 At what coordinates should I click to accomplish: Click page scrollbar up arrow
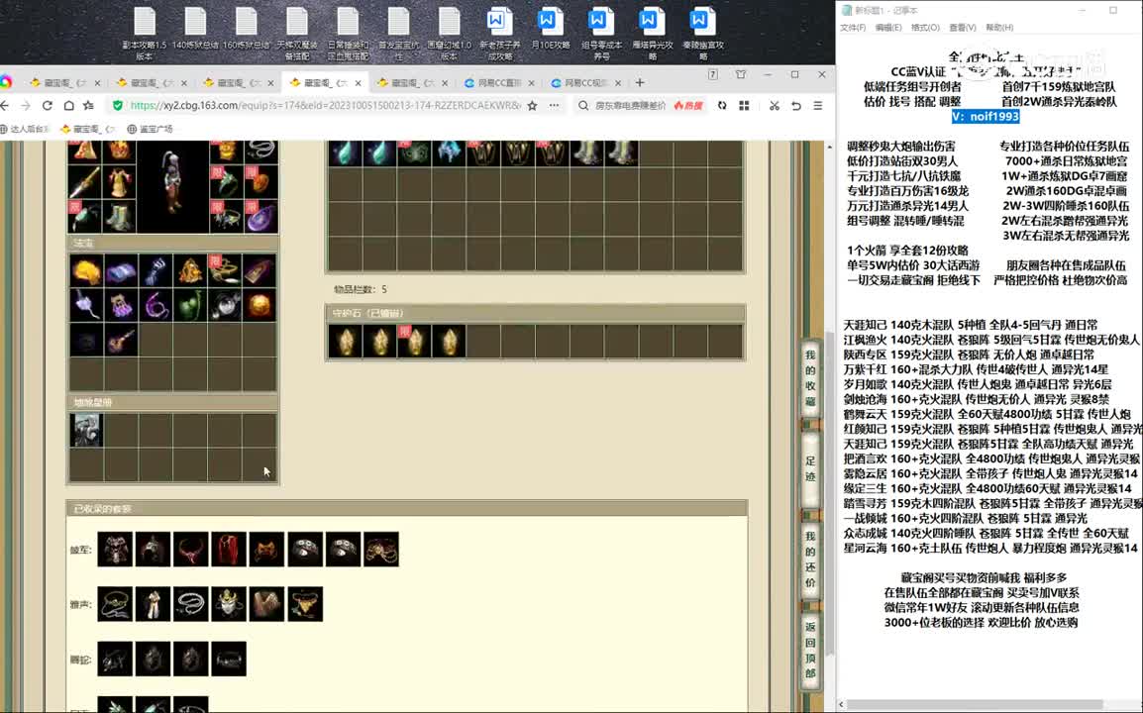[830, 148]
